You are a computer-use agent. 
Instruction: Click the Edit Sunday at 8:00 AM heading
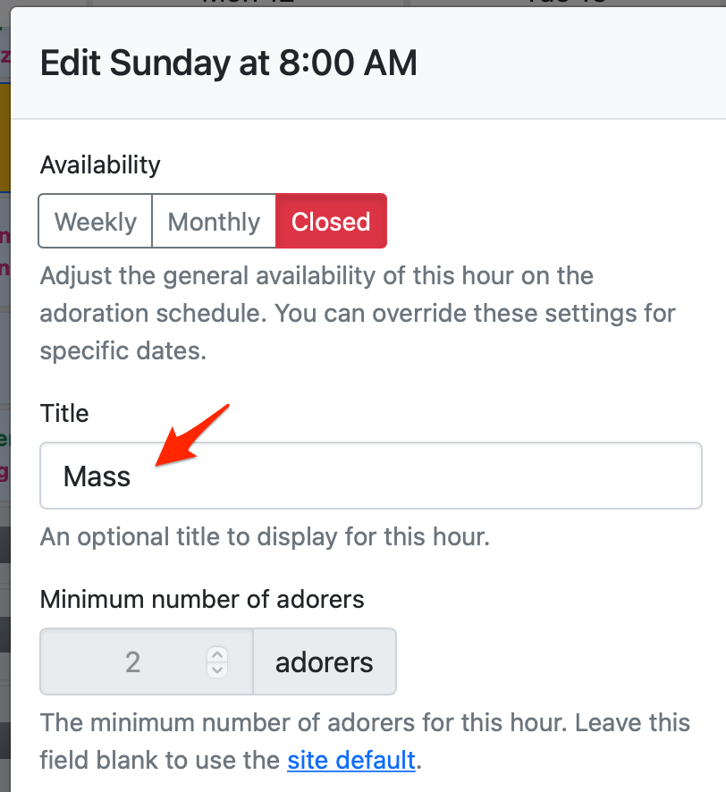229,63
